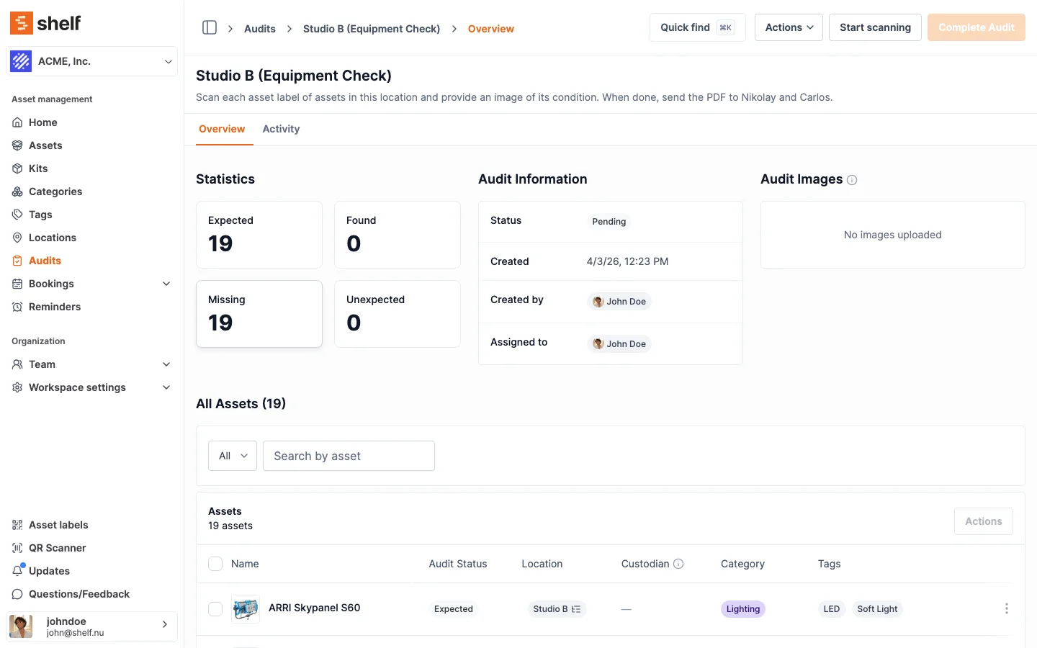Viewport: 1037px width, 648px height.
Task: Click the Search by asset field
Action: (349, 456)
